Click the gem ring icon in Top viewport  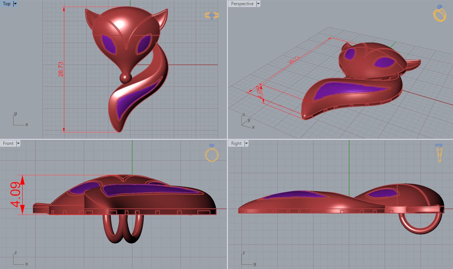(x=212, y=16)
